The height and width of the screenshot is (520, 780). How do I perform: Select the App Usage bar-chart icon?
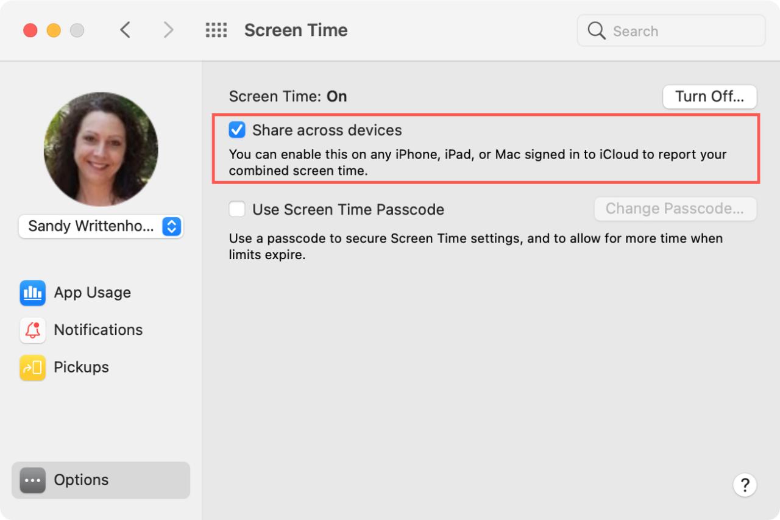tap(32, 293)
